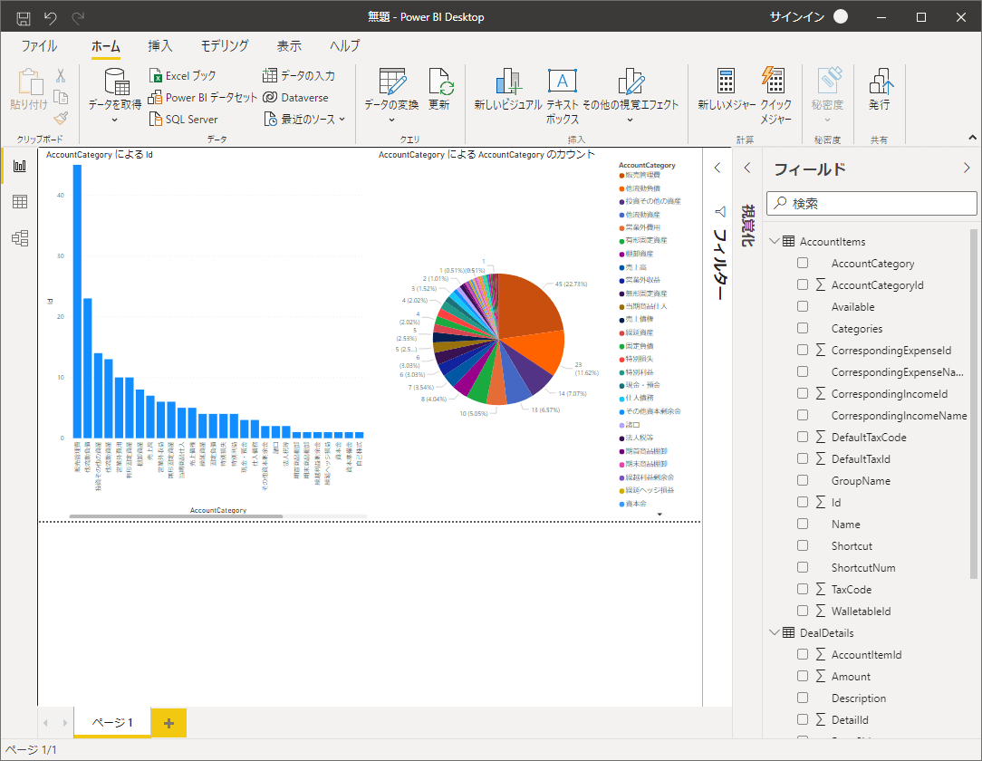
Task: Open the 最近のソース dropdown
Action: (304, 119)
